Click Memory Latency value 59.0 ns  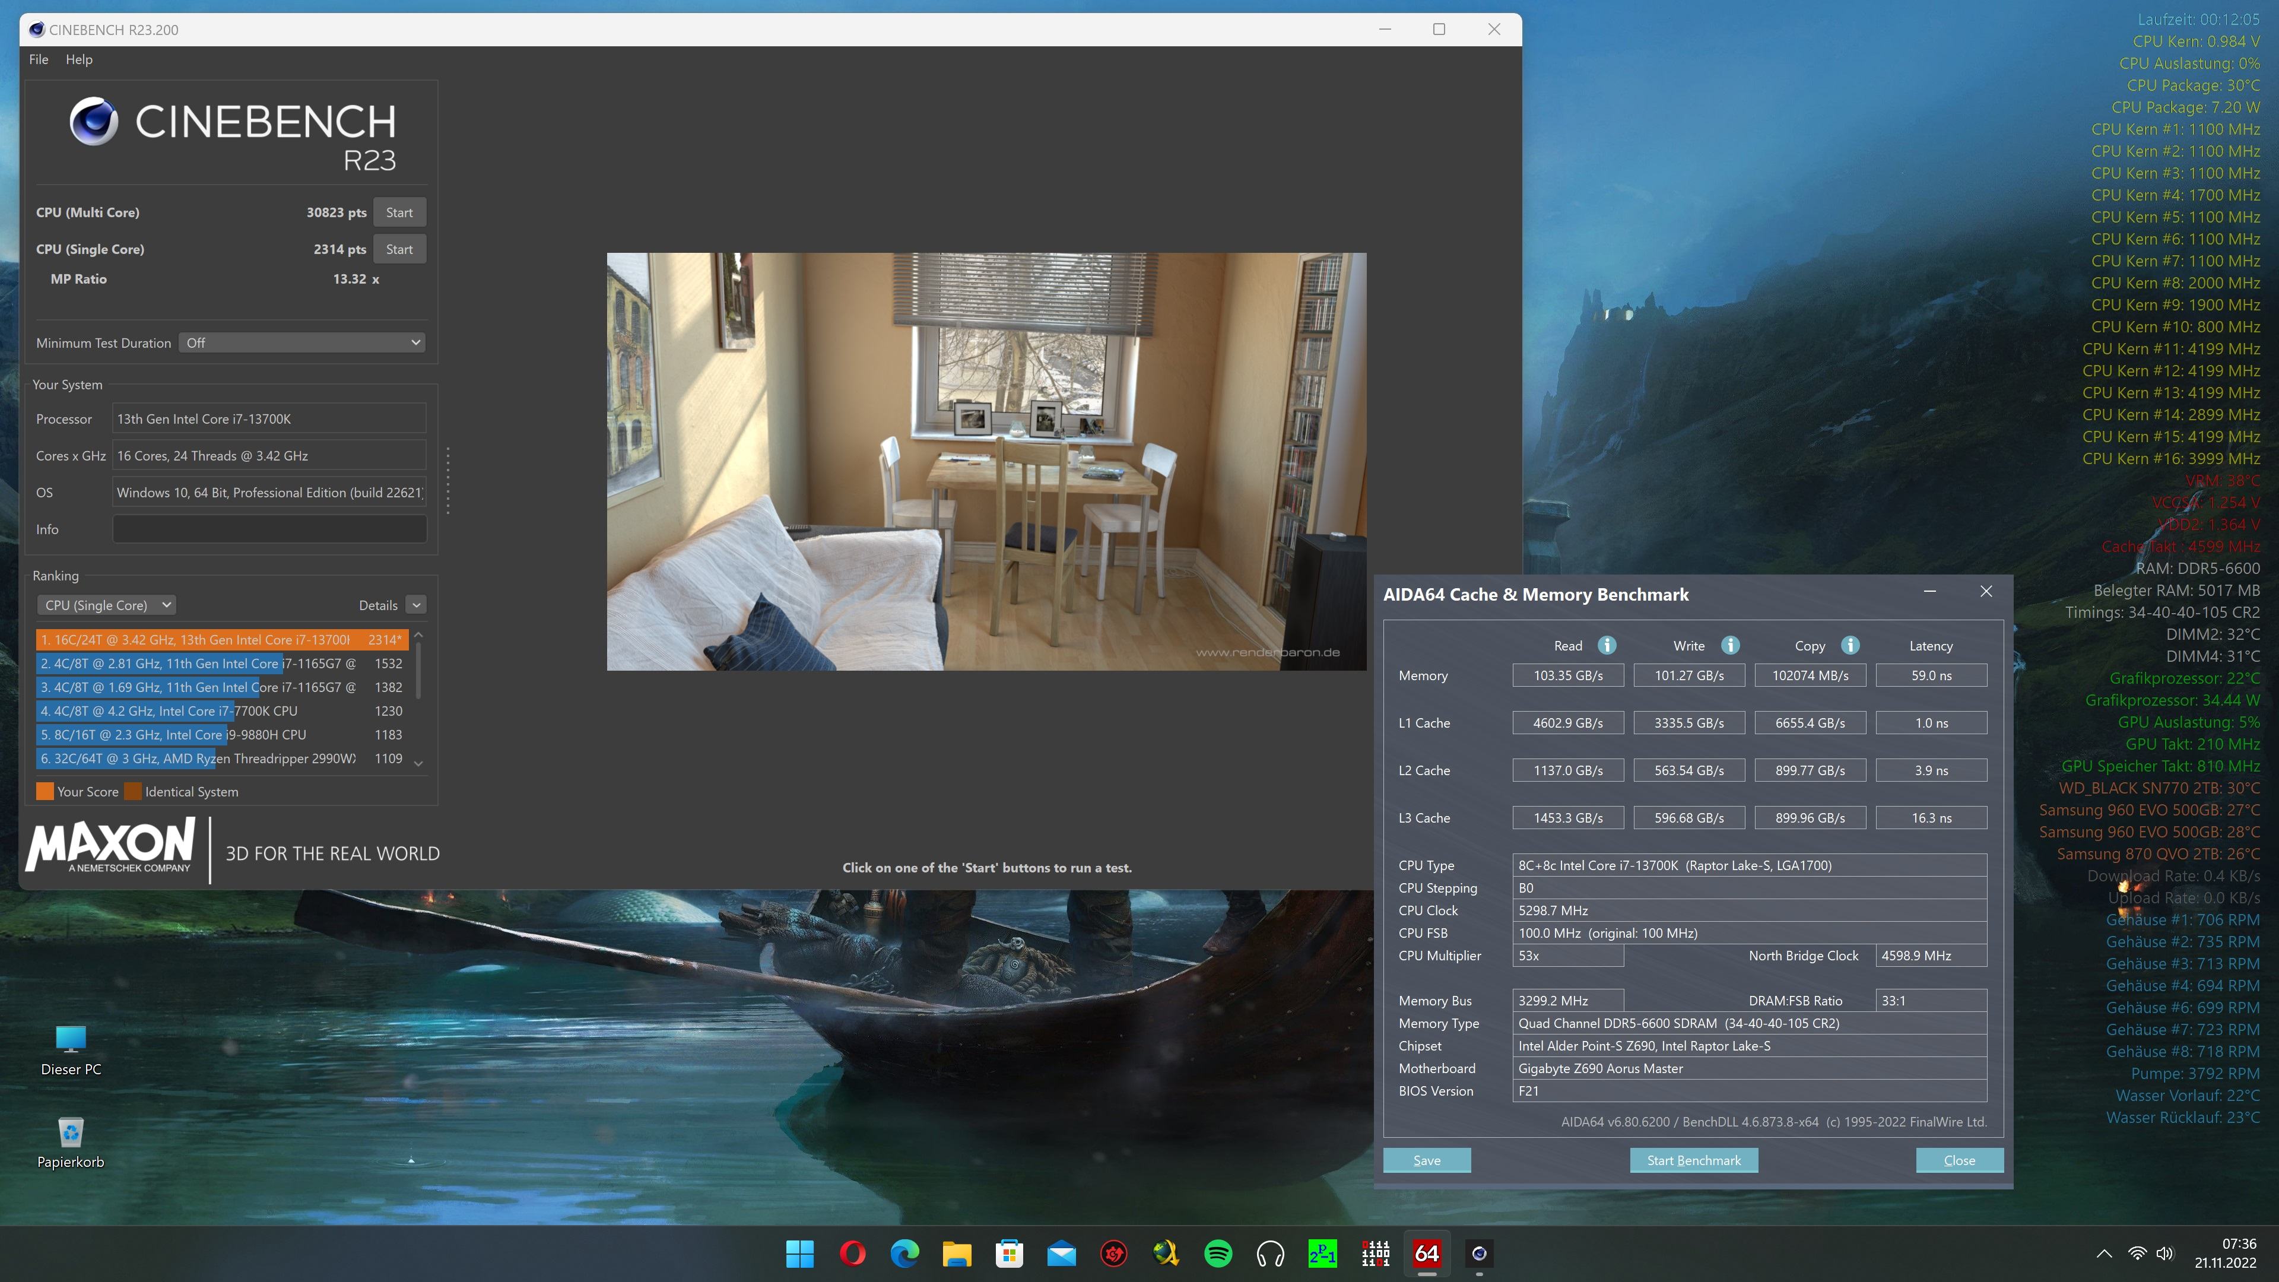click(1931, 675)
